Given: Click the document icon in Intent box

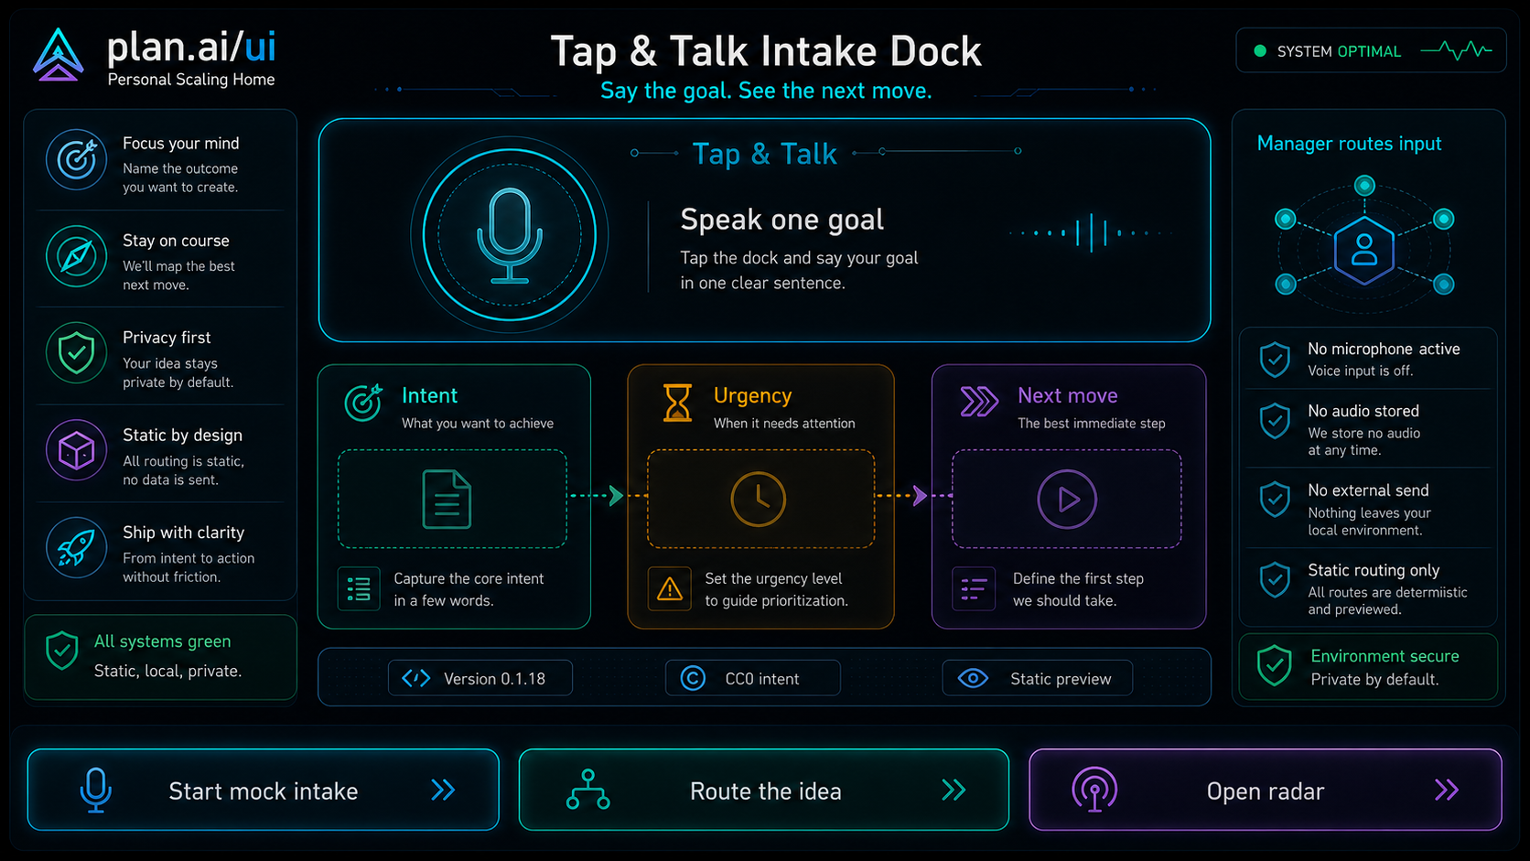Looking at the screenshot, I should 447,500.
